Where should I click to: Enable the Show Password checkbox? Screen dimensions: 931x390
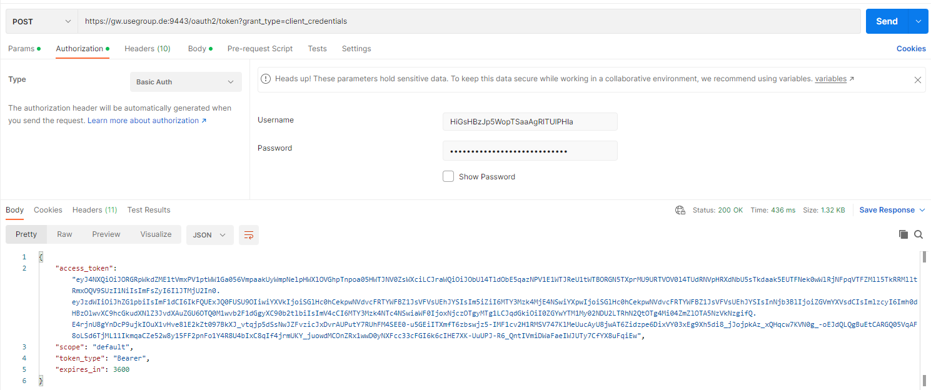448,177
